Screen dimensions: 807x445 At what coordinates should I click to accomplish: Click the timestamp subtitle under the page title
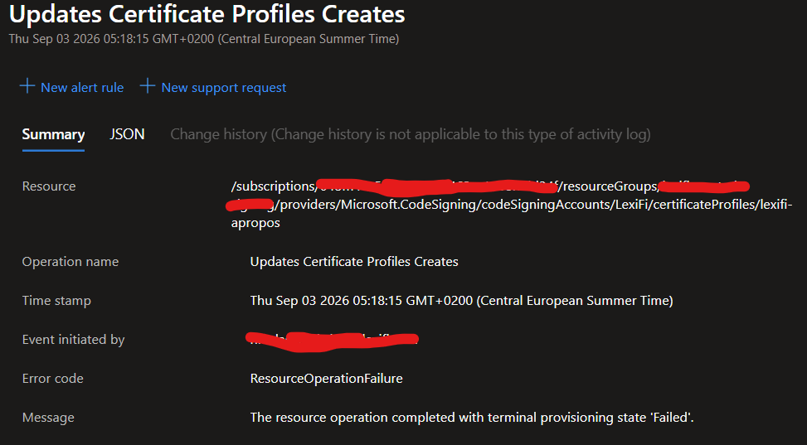click(204, 39)
